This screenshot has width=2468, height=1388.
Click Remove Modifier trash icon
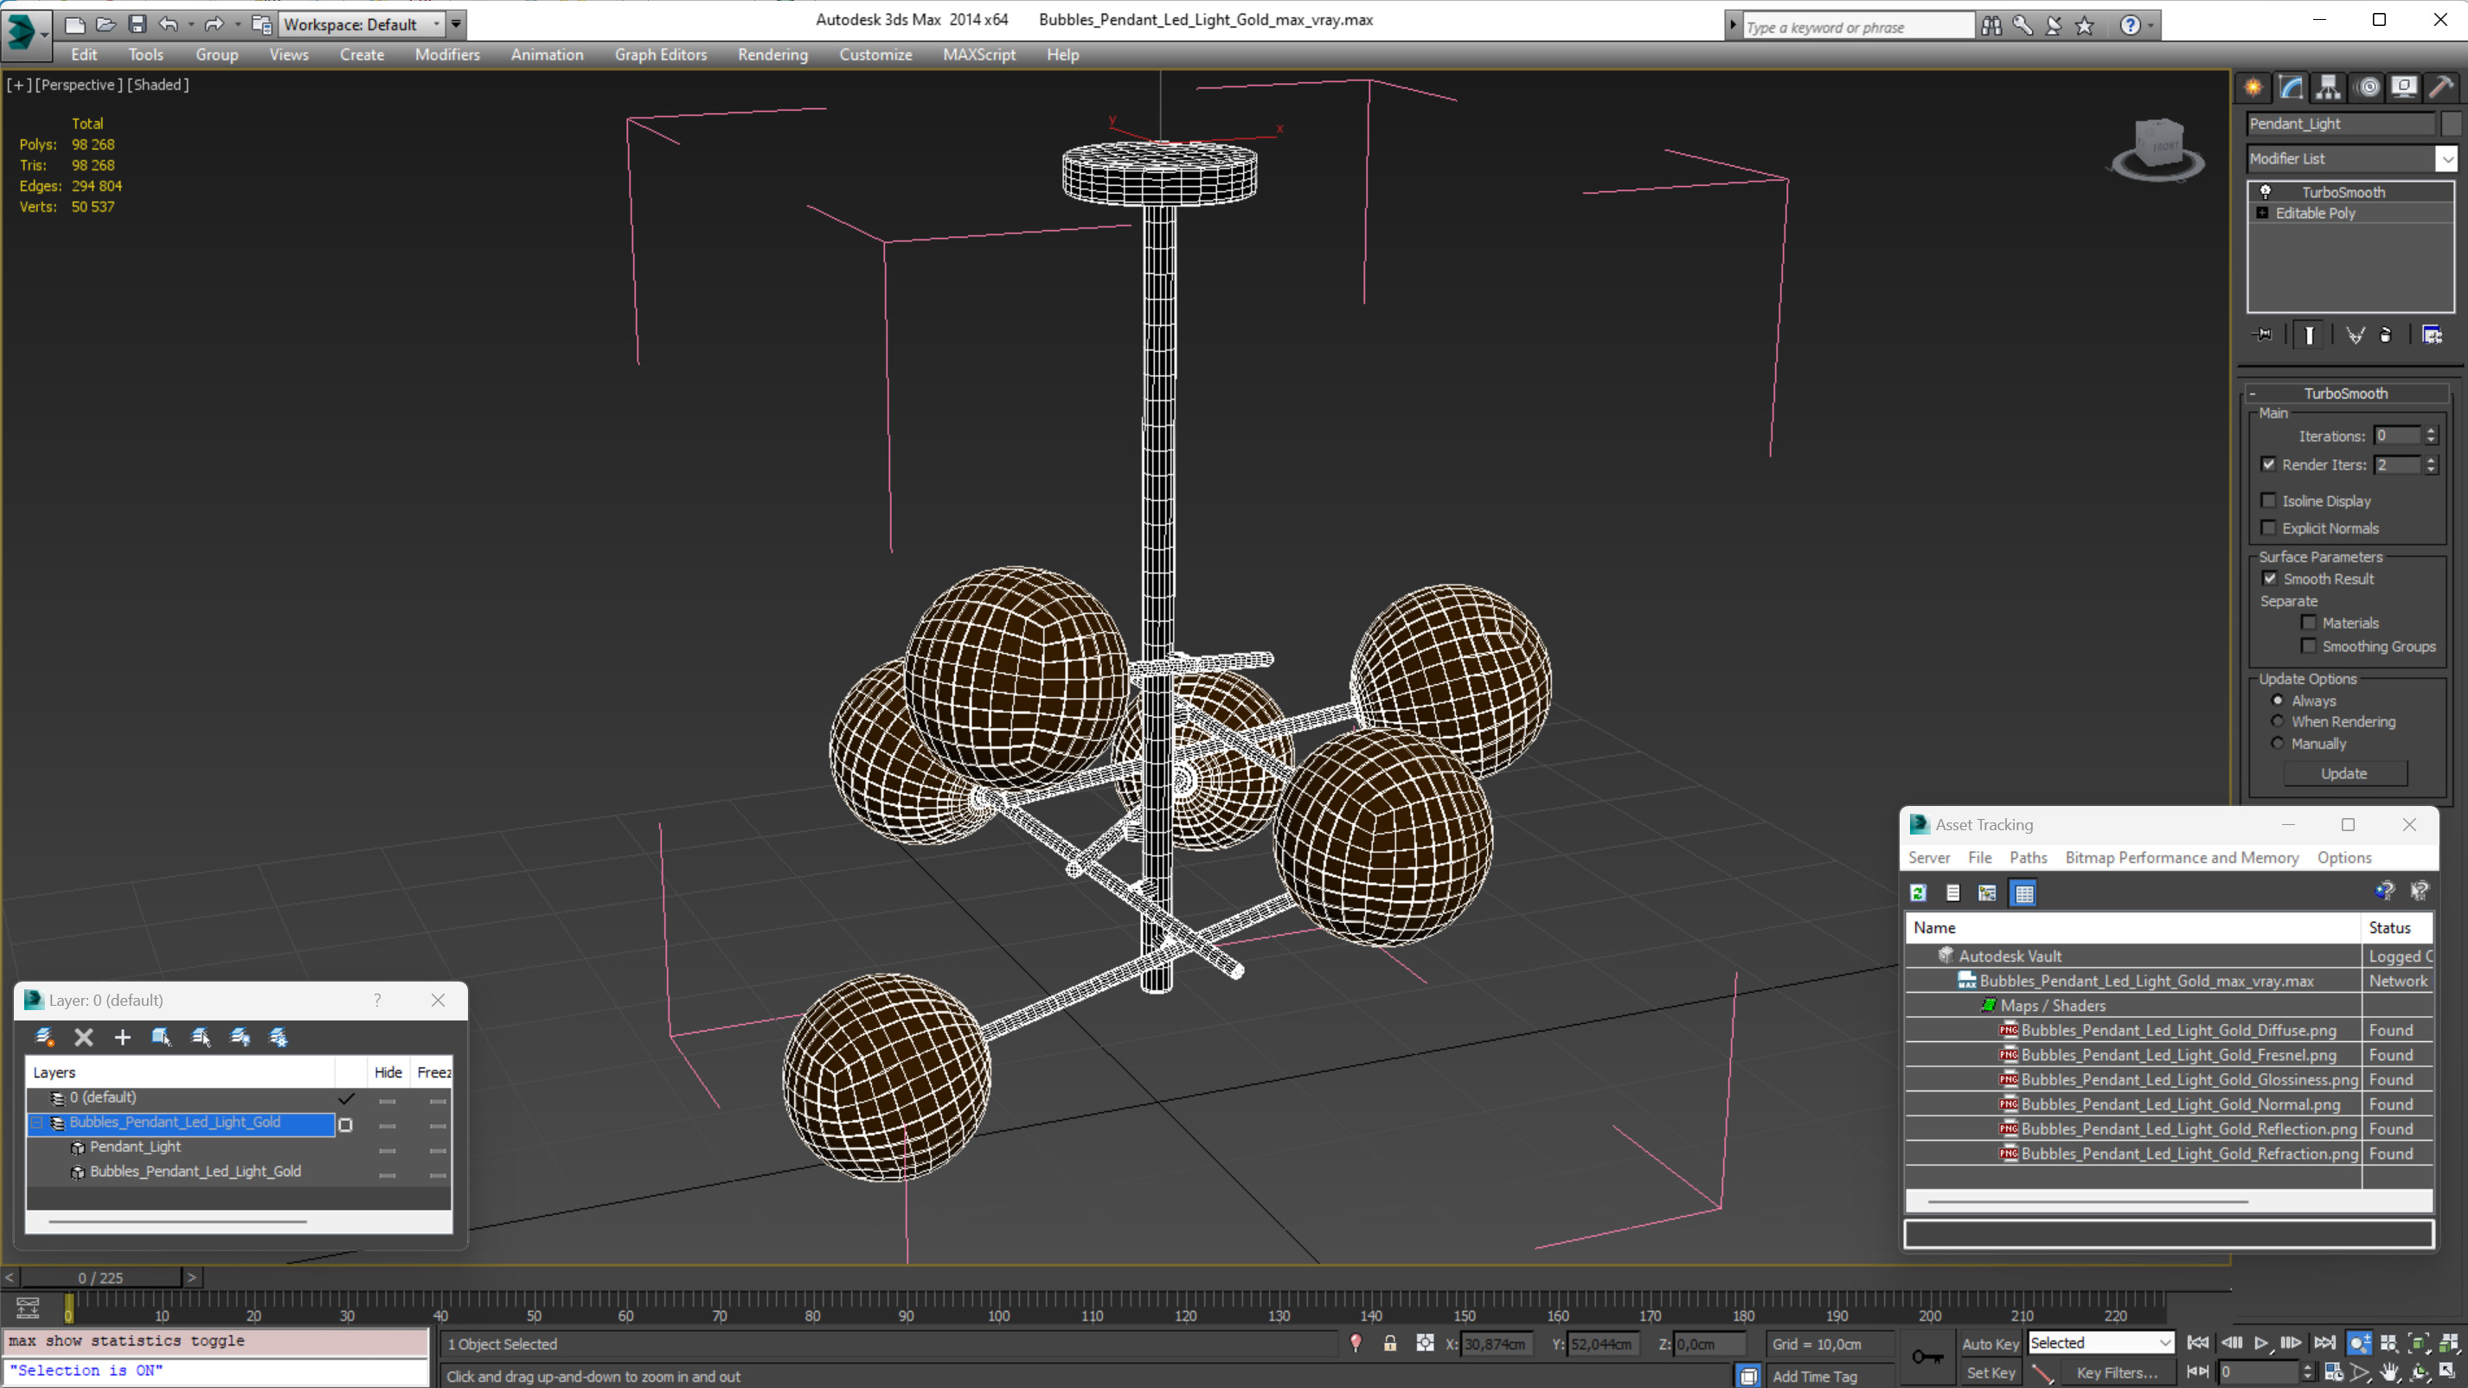[2386, 336]
